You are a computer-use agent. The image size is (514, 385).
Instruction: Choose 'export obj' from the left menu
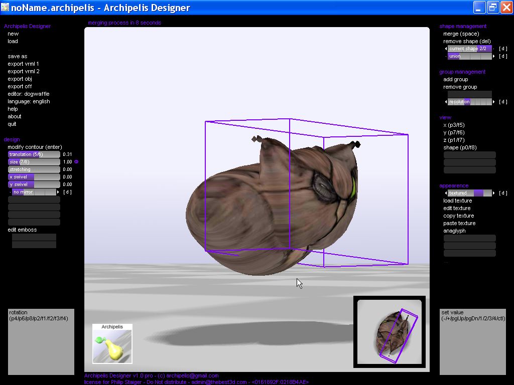point(20,79)
